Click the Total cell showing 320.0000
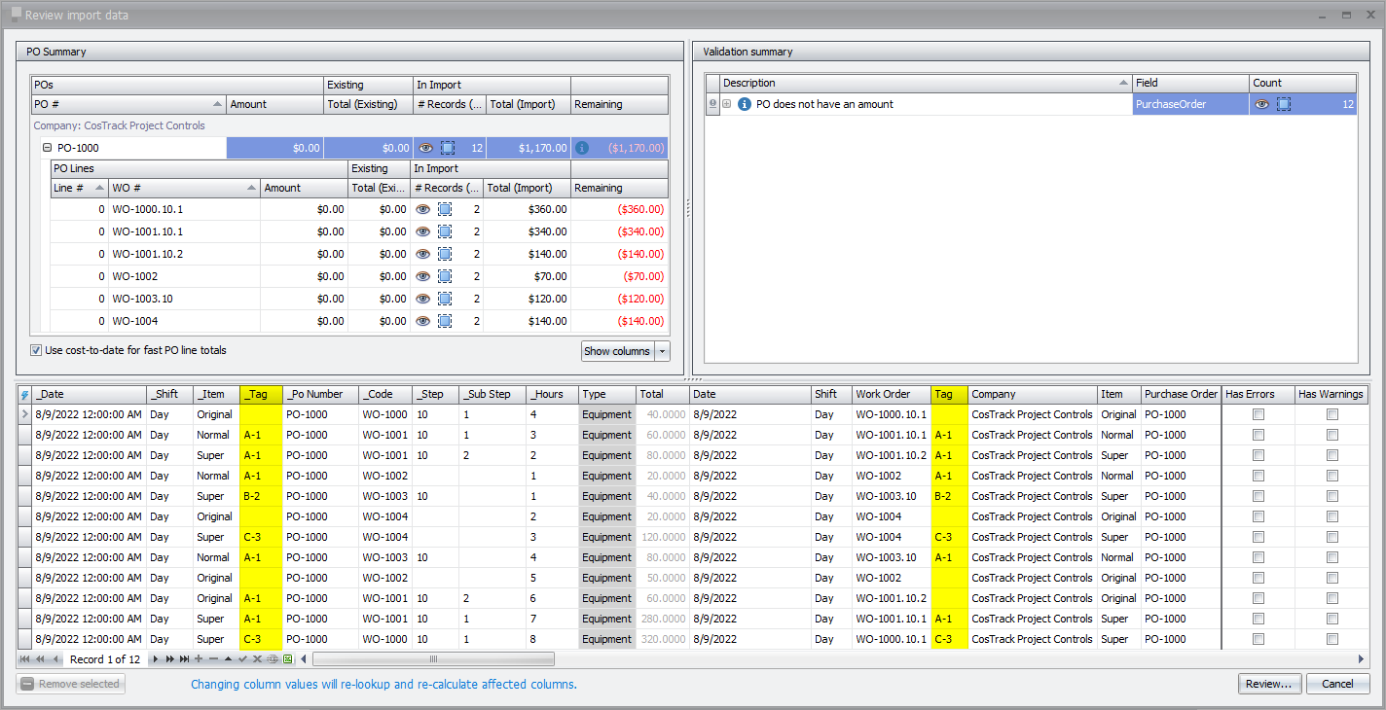Image resolution: width=1386 pixels, height=710 pixels. [x=663, y=639]
